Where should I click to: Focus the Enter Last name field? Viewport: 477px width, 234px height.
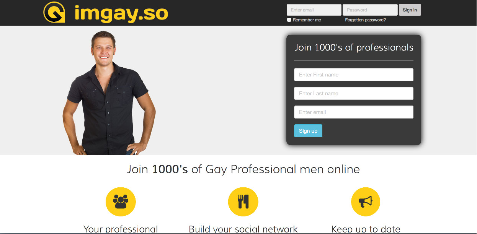coord(354,93)
